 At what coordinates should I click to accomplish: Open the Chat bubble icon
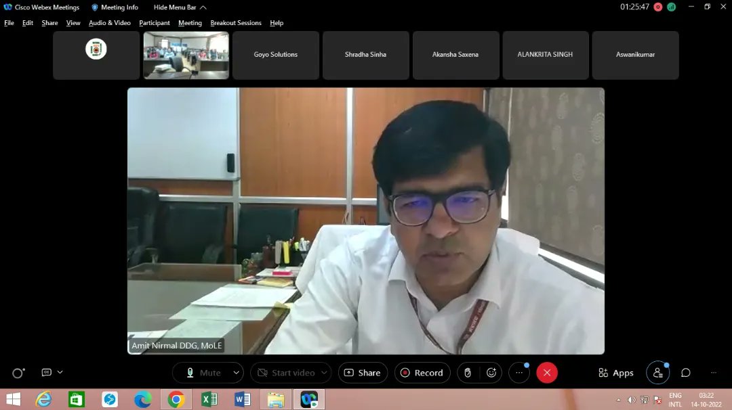coord(686,373)
